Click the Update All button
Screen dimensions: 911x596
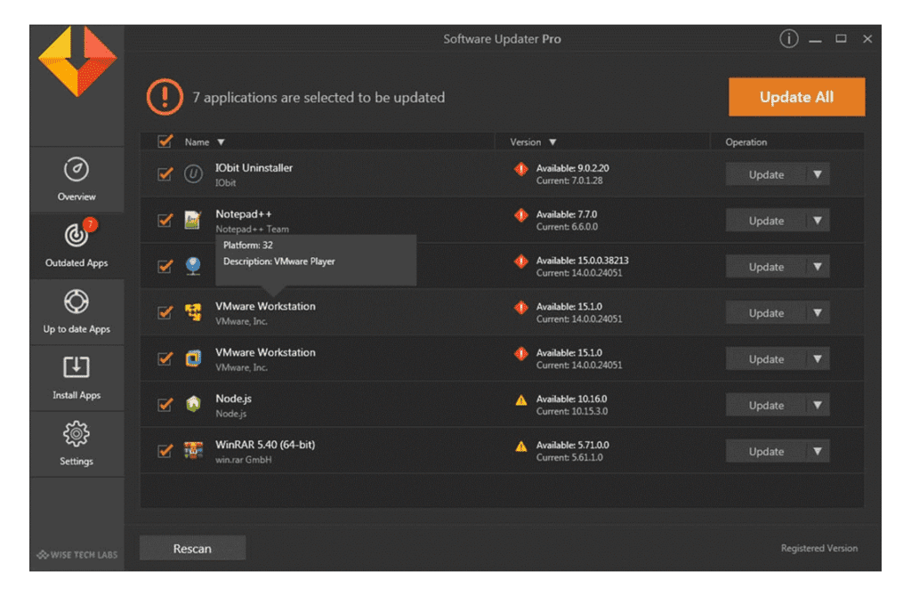click(796, 97)
